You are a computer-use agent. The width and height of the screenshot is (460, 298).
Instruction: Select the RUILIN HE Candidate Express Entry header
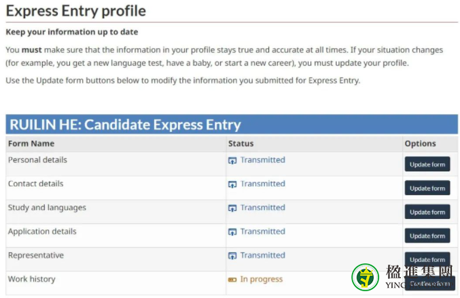[232, 125]
